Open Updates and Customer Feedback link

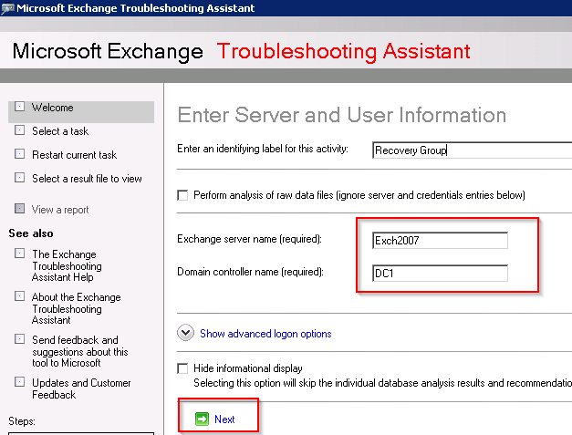click(81, 388)
